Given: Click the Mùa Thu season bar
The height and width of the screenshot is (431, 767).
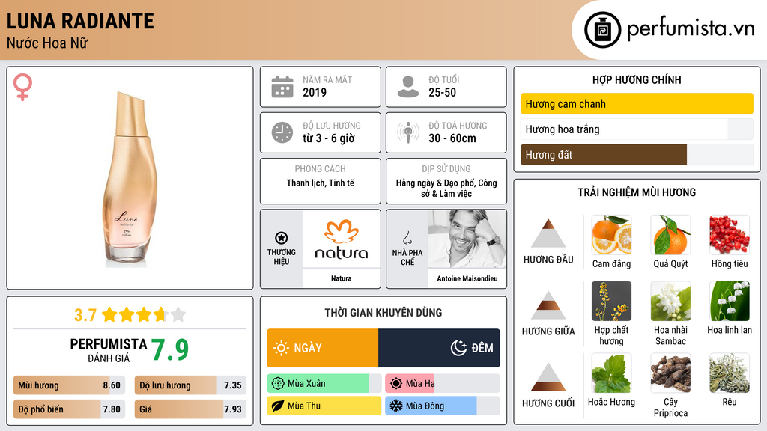Looking at the screenshot, I should (x=324, y=406).
